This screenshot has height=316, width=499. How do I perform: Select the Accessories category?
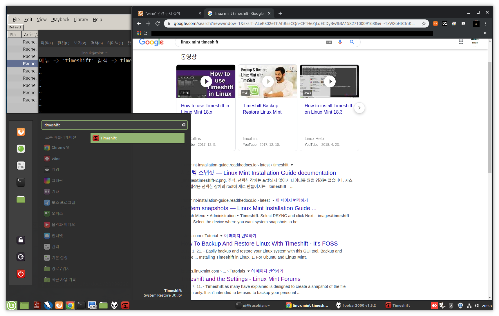pos(59,202)
